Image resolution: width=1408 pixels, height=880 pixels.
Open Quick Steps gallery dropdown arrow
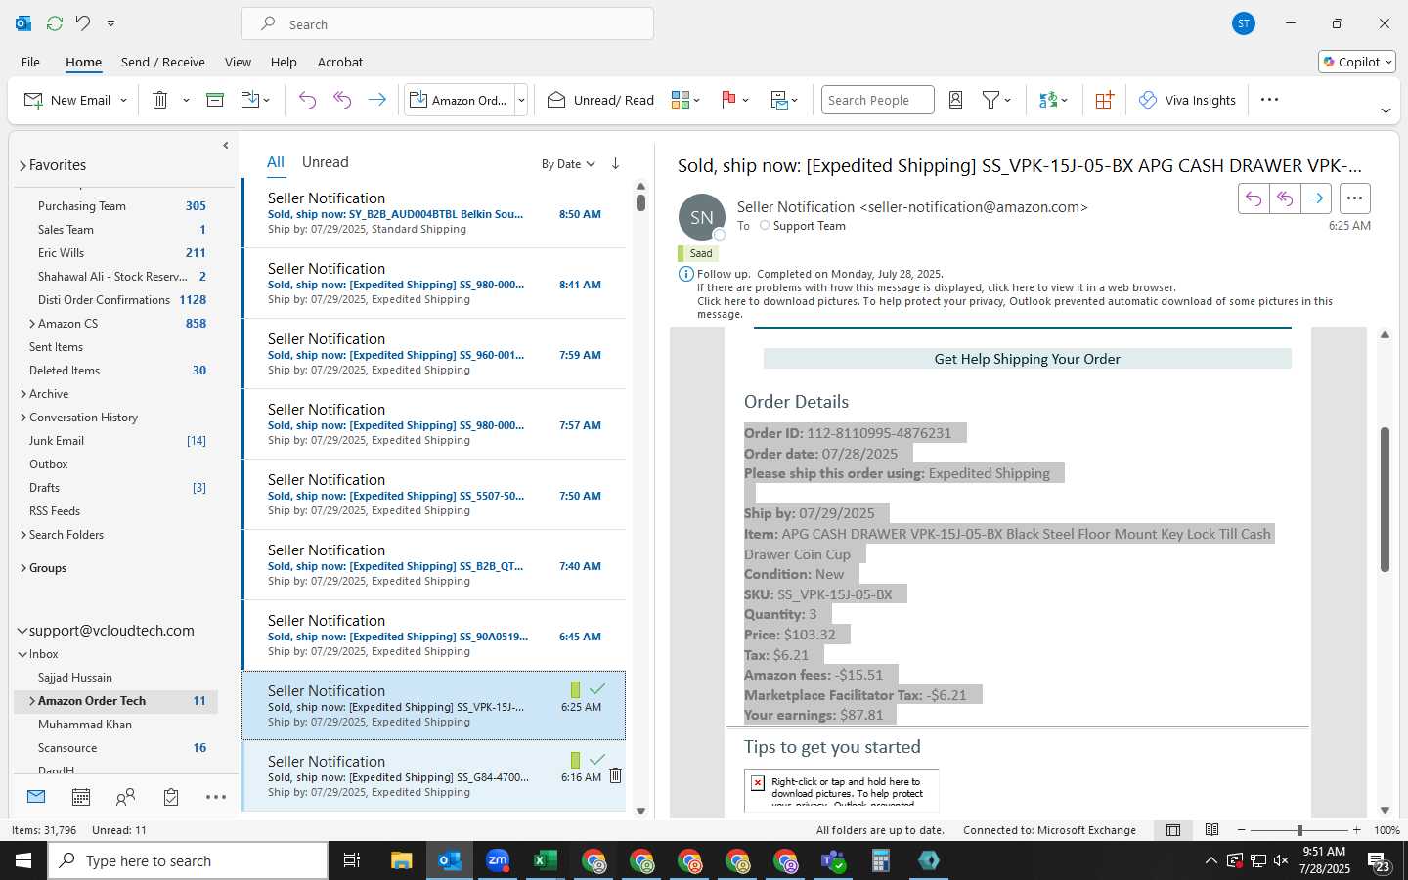[521, 100]
